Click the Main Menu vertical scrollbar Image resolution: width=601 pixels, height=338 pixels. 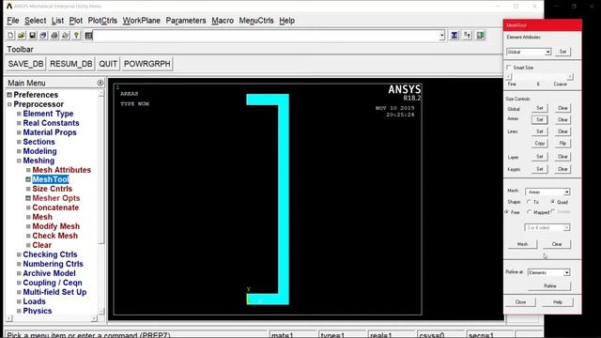[x=101, y=202]
